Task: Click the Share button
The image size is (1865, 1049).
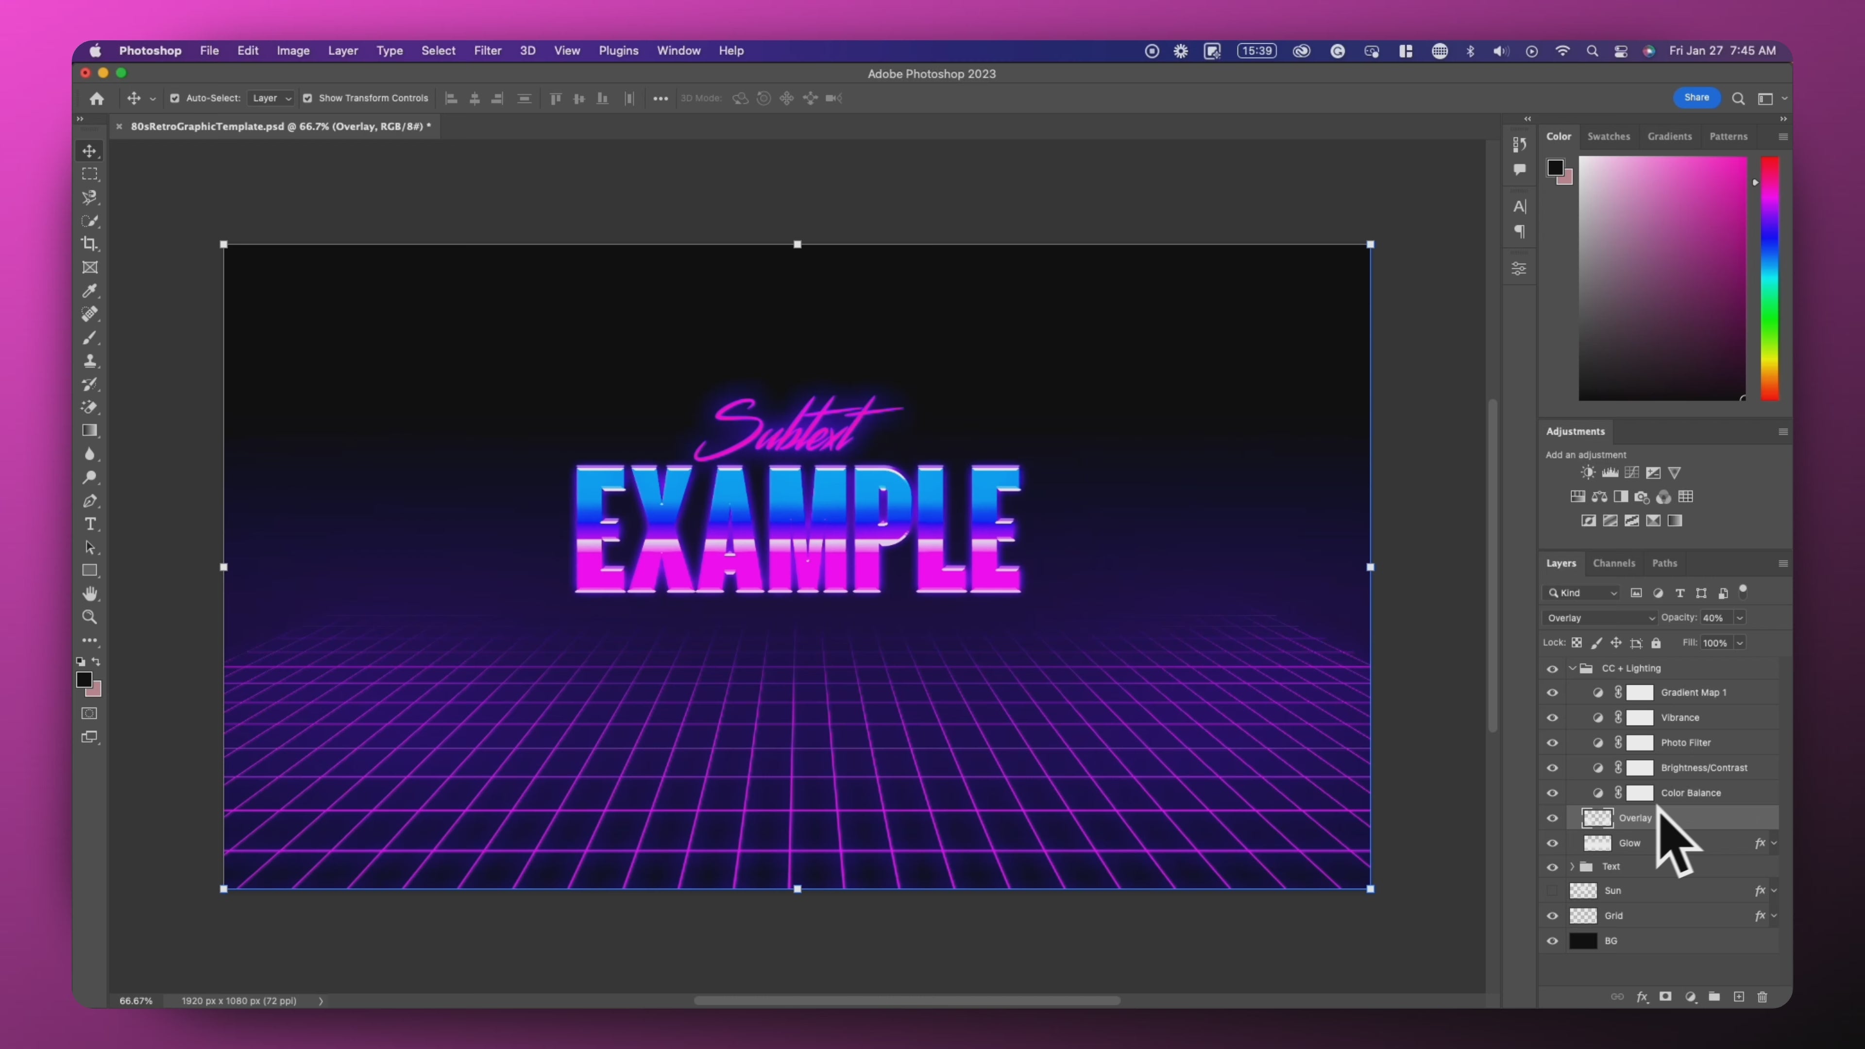Action: coord(1696,98)
